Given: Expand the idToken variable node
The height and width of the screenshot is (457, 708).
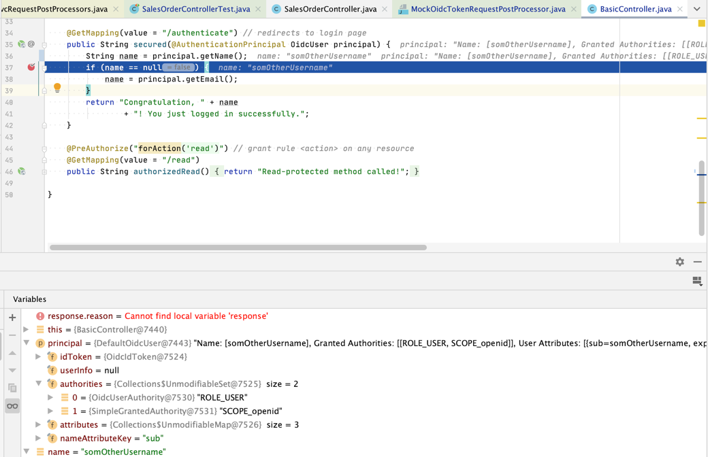Looking at the screenshot, I should point(39,356).
